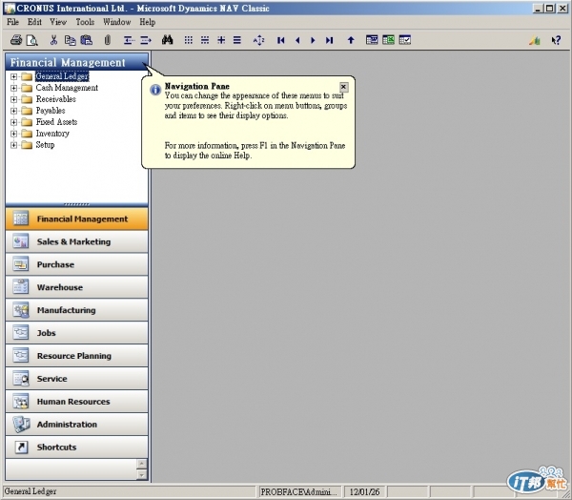Open the Administration menu button
This screenshot has width=572, height=500.
point(76,424)
